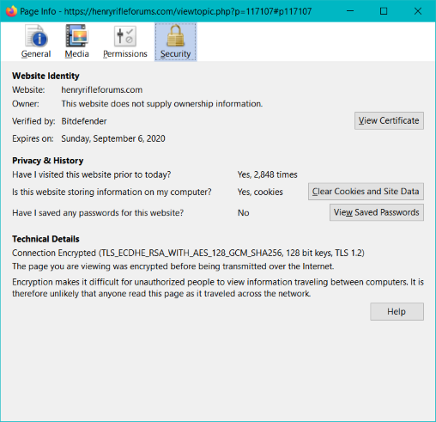Viewport: 436px width, 422px height.
Task: Select website name henryrifleforums.com
Action: pyautogui.click(x=102, y=90)
